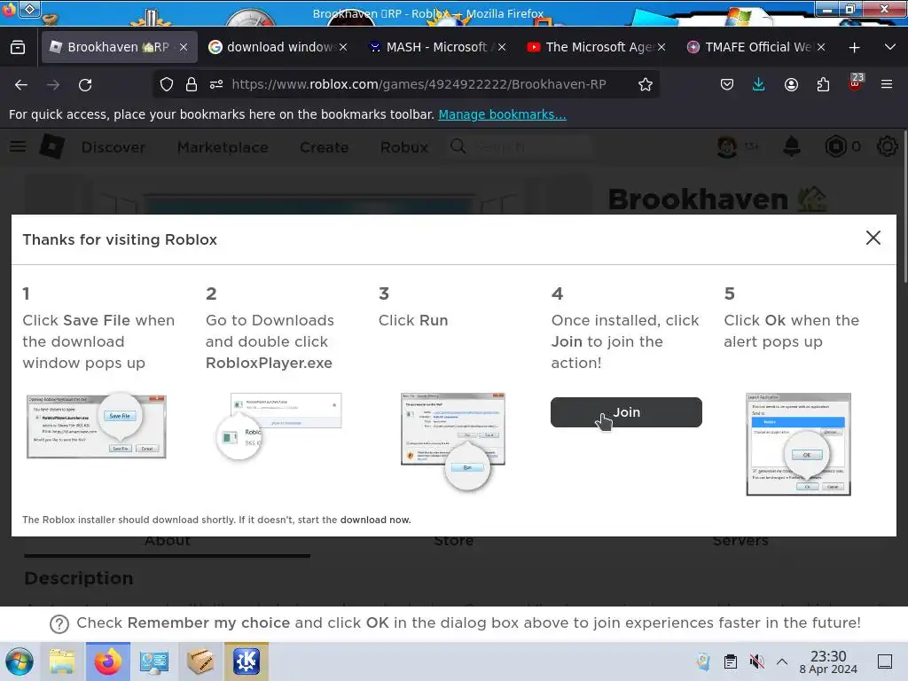Click the muted volume tray icon
The height and width of the screenshot is (681, 908).
click(x=756, y=661)
